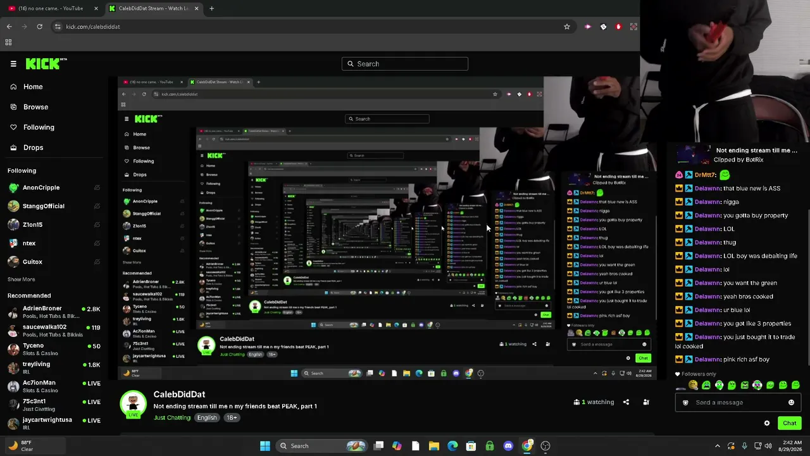Open Discord from the taskbar
Viewport: 810px width, 456px height.
coord(508,446)
